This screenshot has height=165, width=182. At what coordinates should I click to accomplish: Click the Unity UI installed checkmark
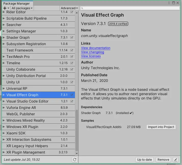tap(72, 82)
